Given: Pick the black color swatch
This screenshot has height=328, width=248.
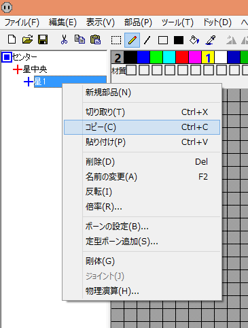Looking at the screenshot, I should pyautogui.click(x=130, y=57).
